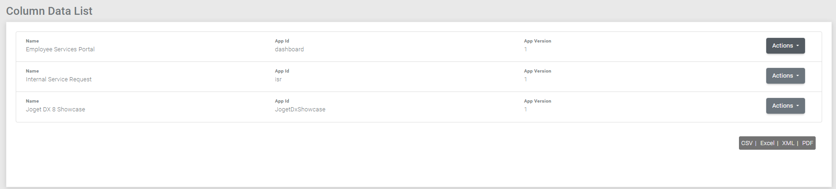This screenshot has height=189, width=836.
Task: Open Actions dropdown for Joget DX 8 Showcase
Action: click(785, 106)
